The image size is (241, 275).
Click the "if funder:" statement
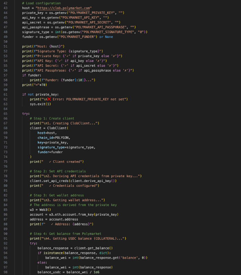[x=32, y=75]
